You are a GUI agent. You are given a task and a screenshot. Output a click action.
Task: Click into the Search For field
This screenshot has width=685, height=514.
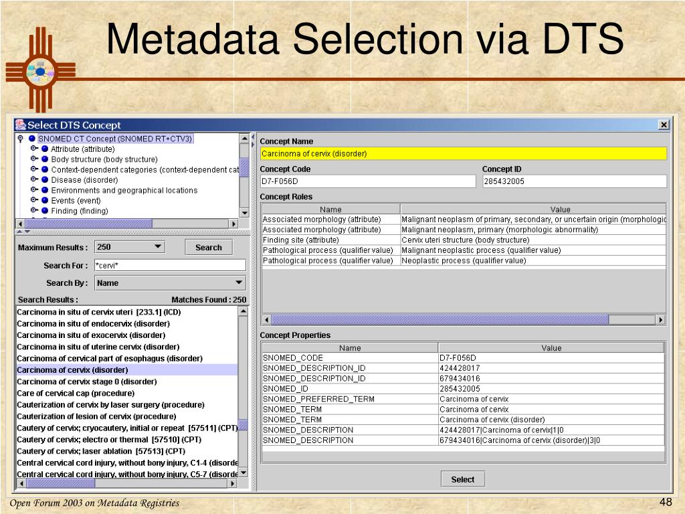click(171, 265)
